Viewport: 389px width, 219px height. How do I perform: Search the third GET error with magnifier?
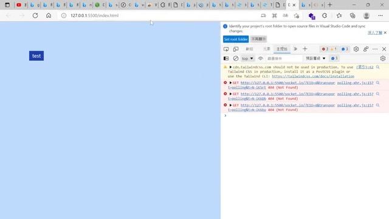[377, 105]
